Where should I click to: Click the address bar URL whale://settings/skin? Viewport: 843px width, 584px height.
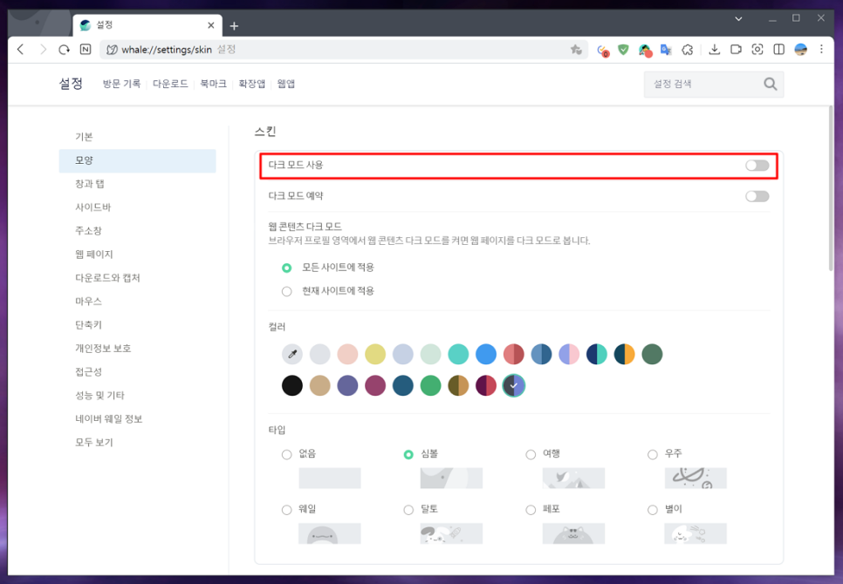coord(167,50)
